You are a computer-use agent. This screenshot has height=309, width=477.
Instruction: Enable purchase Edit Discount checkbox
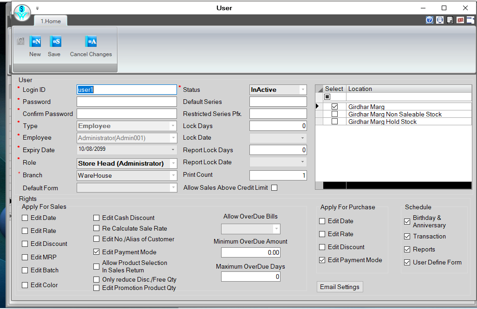[322, 247]
